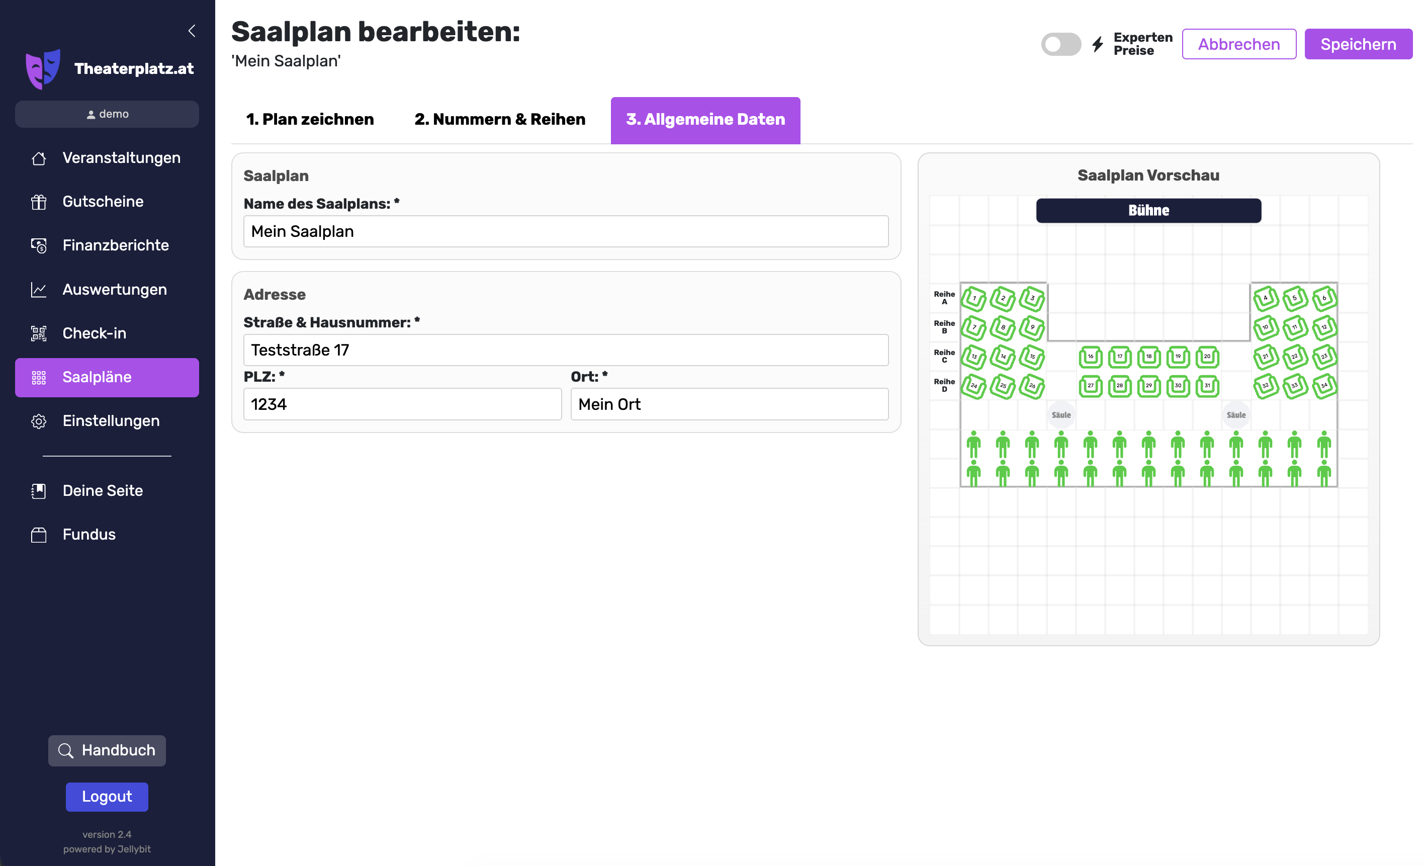Click the Einstellungen gear icon
This screenshot has width=1423, height=866.
pyautogui.click(x=39, y=421)
